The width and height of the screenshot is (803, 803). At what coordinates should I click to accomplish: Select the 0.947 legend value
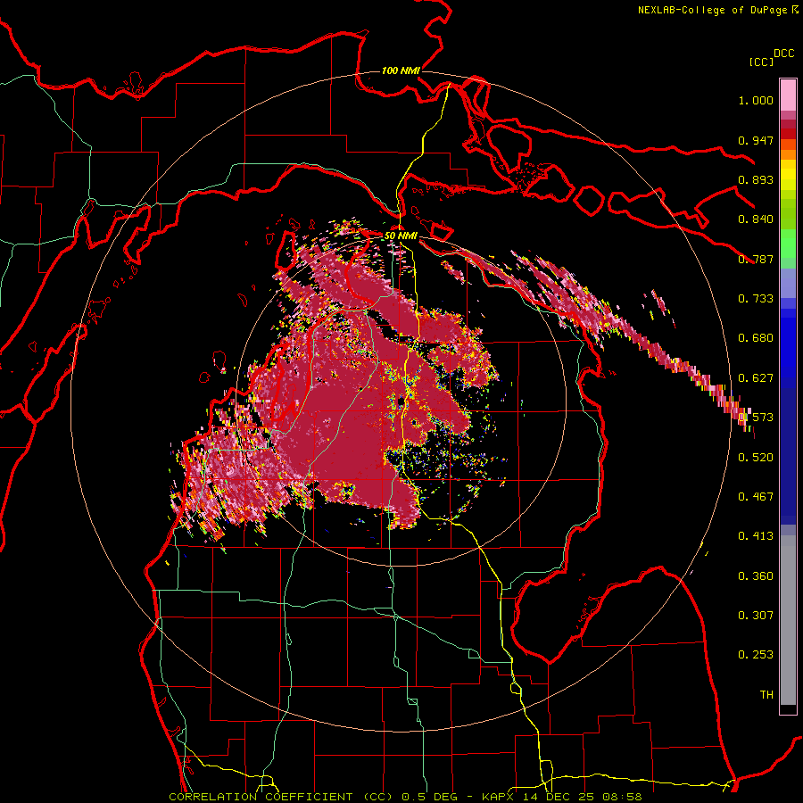pyautogui.click(x=756, y=140)
